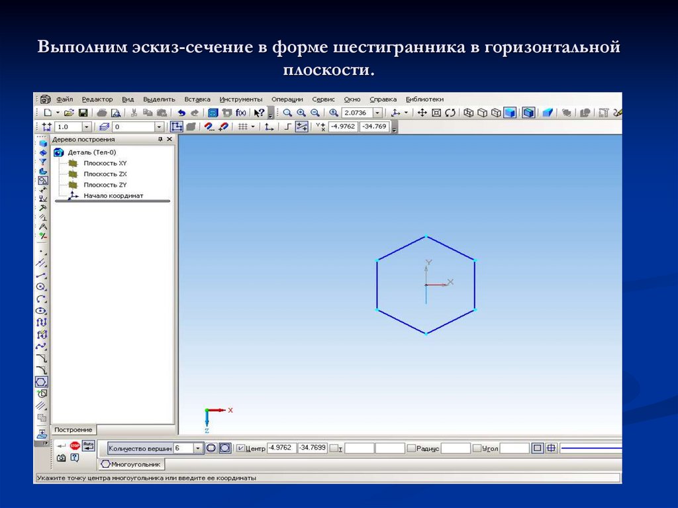This screenshot has height=508, width=678.
Task: Pin the Дерево построения panel
Action: pos(161,139)
